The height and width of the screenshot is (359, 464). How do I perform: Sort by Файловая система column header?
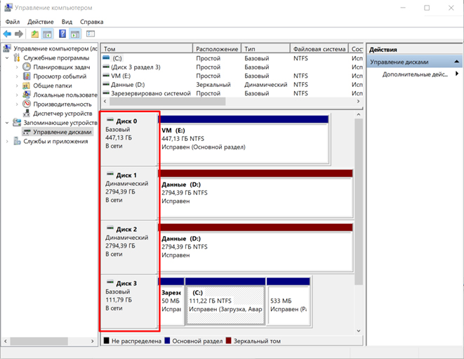click(x=319, y=49)
